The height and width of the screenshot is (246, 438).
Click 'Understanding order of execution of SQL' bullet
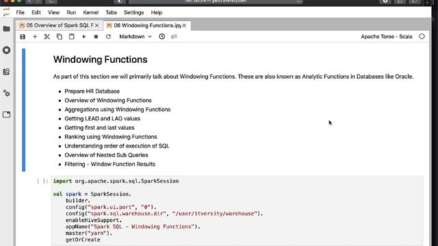click(117, 146)
